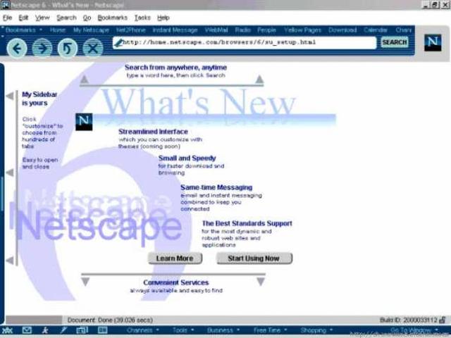Click the left down arrow near Convenient Services

(x=85, y=282)
